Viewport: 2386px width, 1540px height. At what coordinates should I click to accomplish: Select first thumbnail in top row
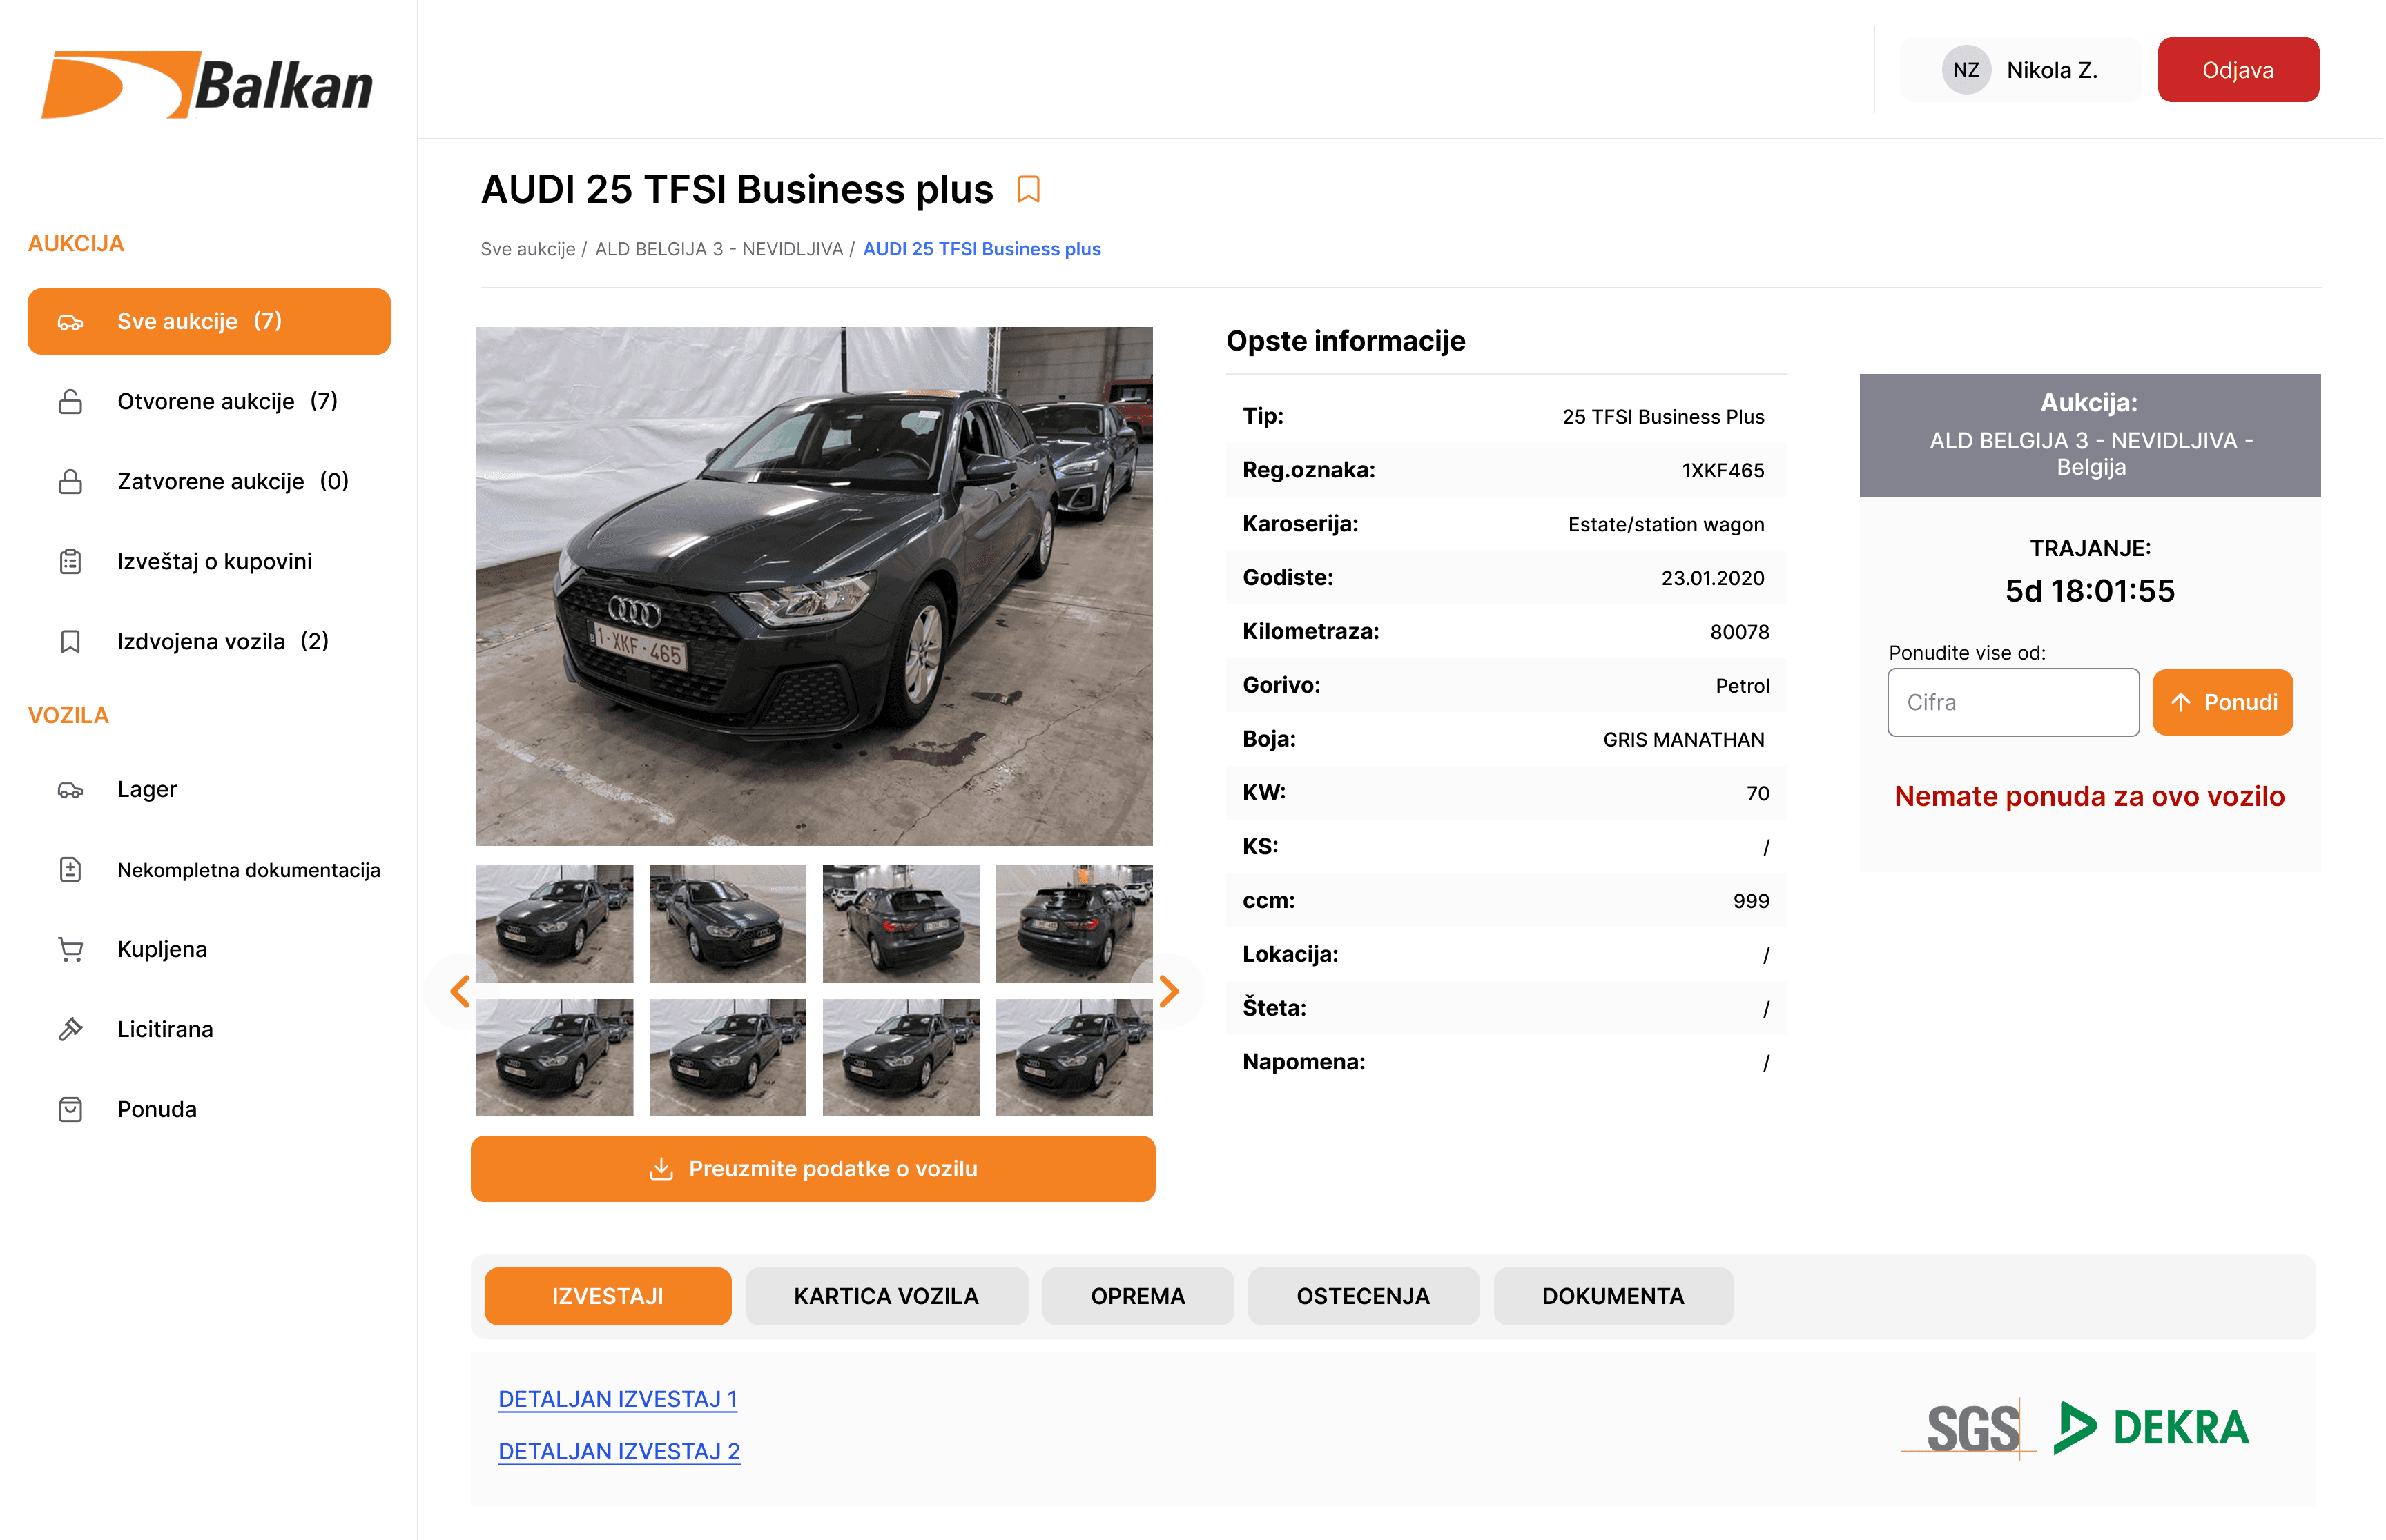click(x=555, y=924)
